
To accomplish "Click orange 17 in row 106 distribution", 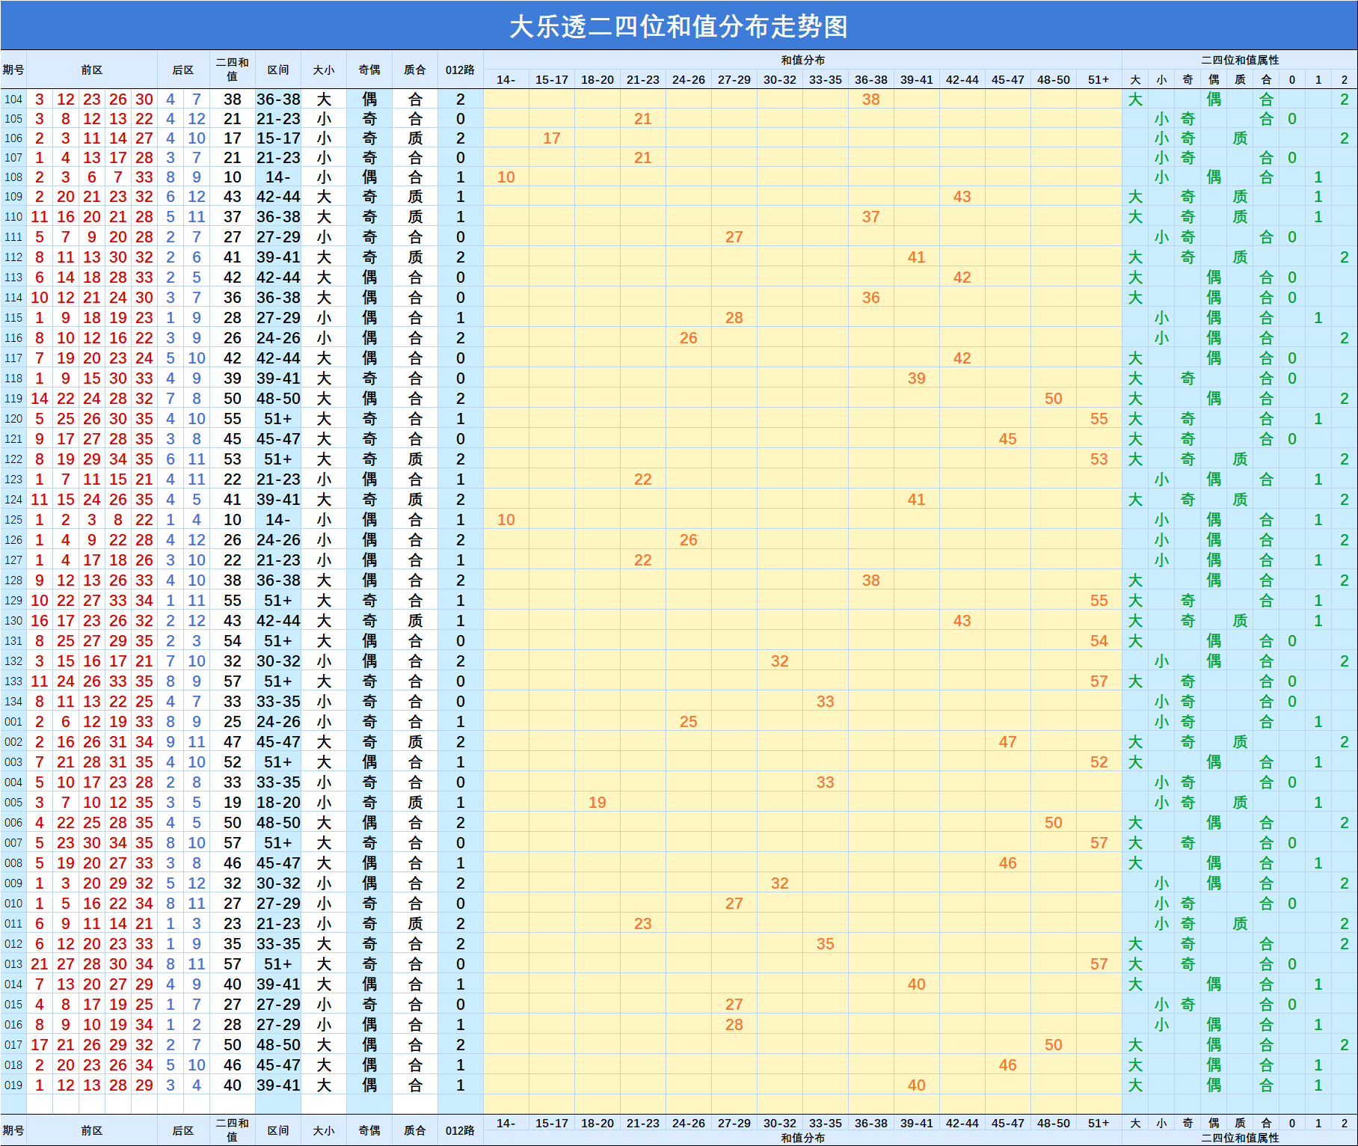I will (x=552, y=138).
